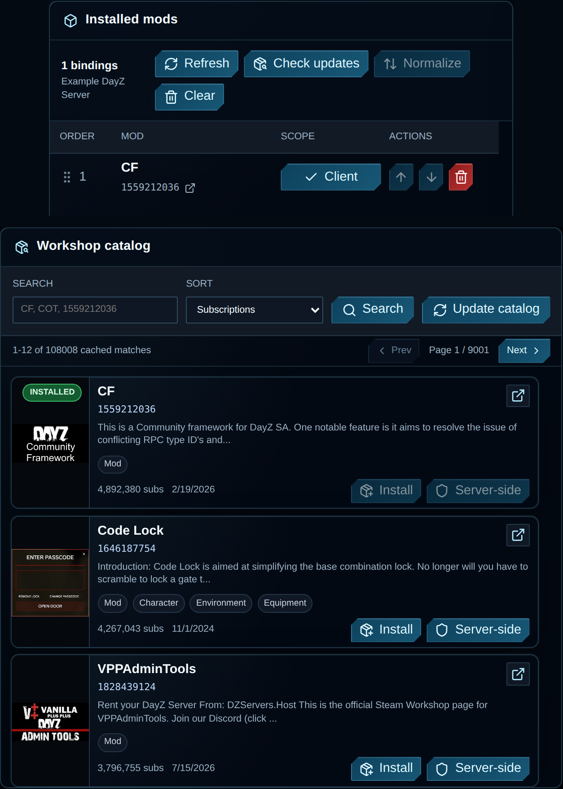This screenshot has width=563, height=789.
Task: Go to previous catalog page
Action: (x=394, y=350)
